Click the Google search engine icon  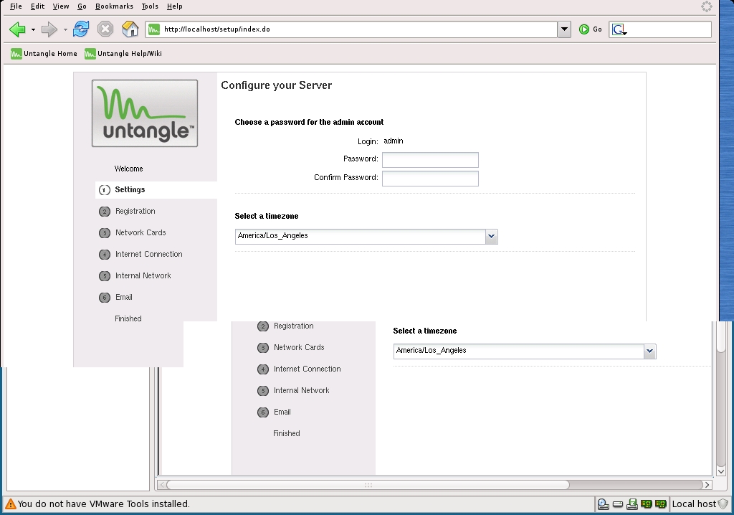619,29
